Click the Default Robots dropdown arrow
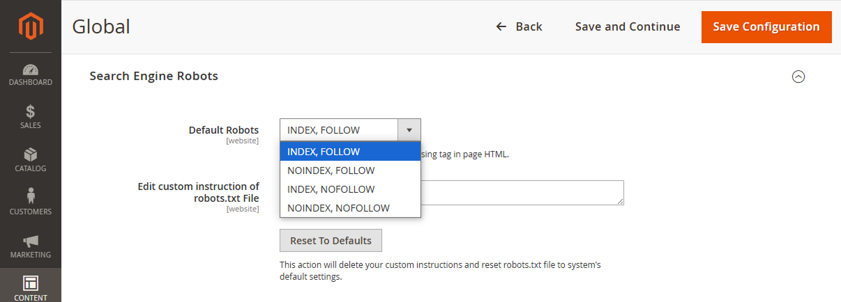This screenshot has width=841, height=302. point(409,130)
